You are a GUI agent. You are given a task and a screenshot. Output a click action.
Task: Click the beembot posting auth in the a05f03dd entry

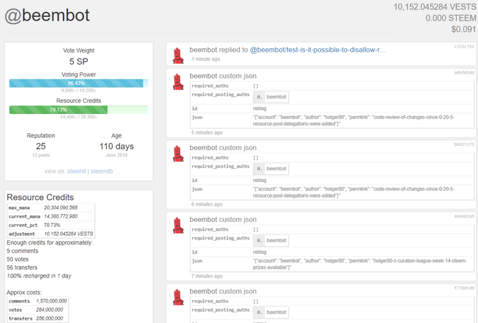[x=271, y=97]
